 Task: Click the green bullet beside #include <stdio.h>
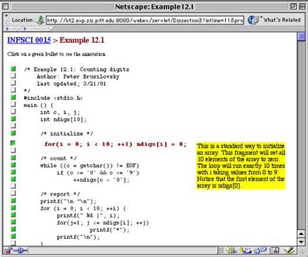(13, 97)
